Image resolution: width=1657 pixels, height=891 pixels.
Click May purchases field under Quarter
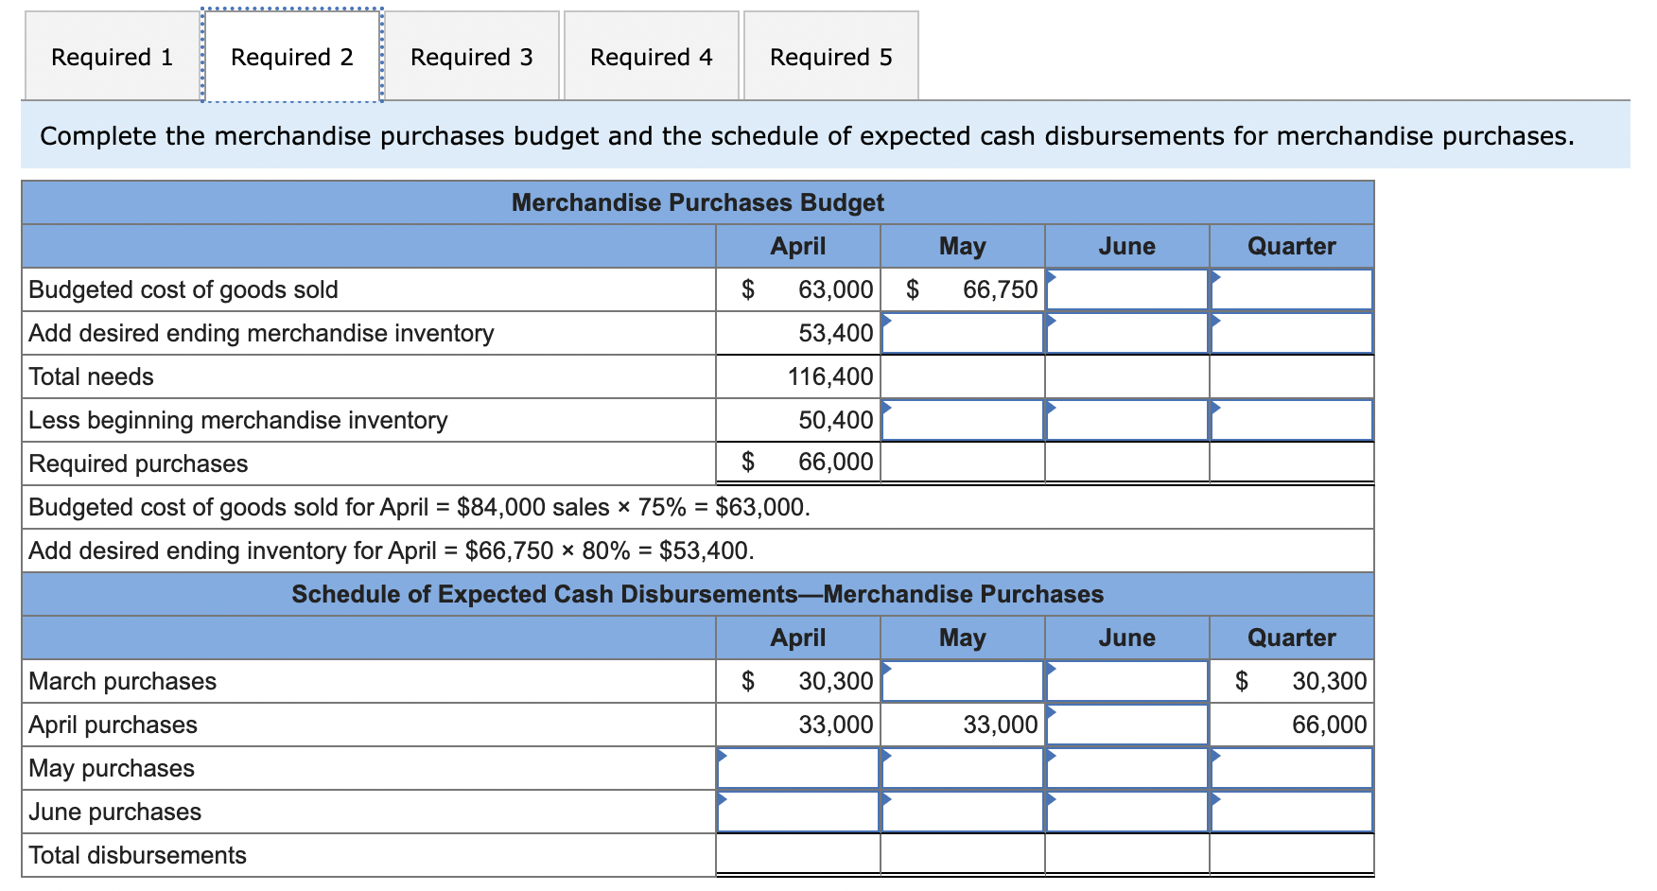coord(1292,768)
